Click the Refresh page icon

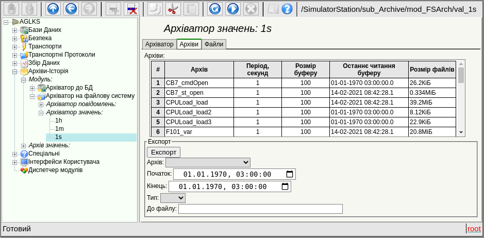[x=215, y=9]
